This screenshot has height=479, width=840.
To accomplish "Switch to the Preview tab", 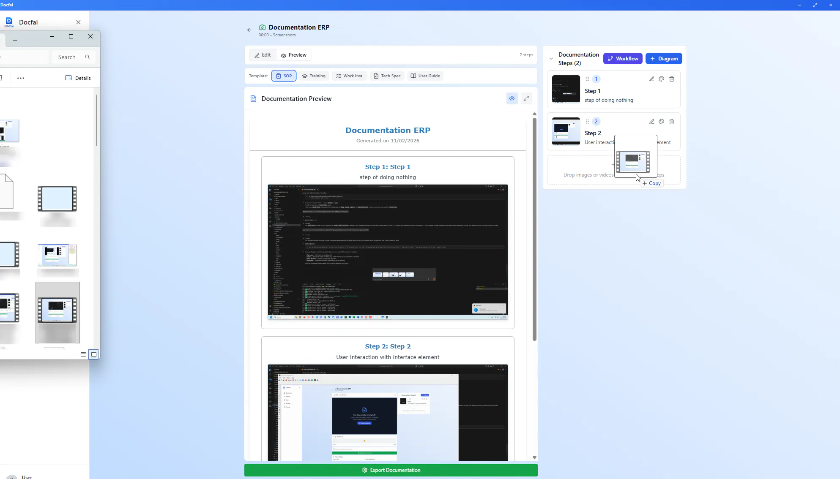I will click(x=293, y=55).
